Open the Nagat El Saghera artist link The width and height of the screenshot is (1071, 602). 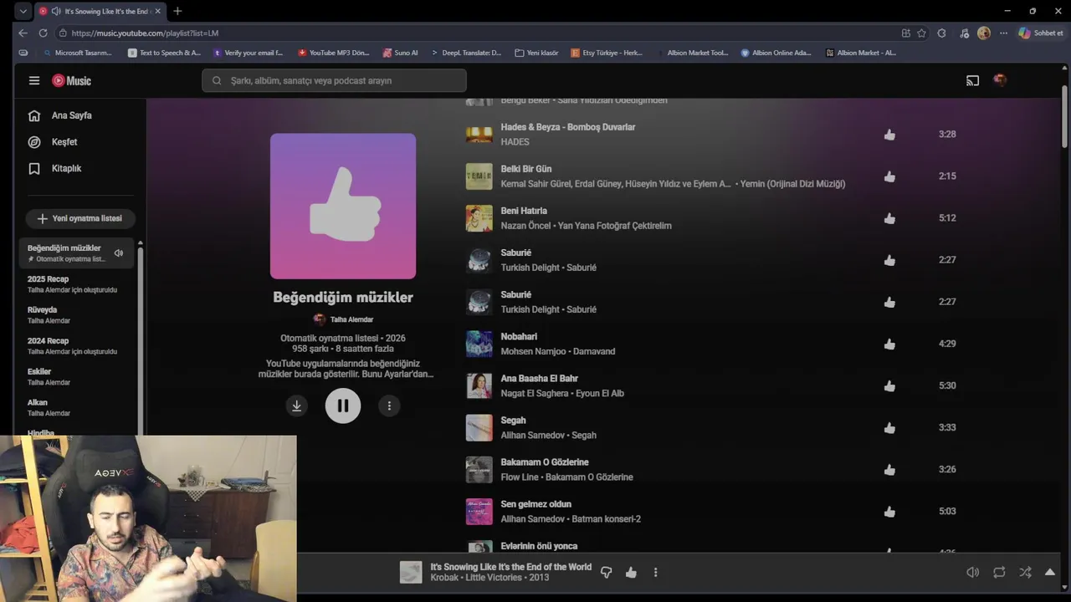click(x=535, y=393)
